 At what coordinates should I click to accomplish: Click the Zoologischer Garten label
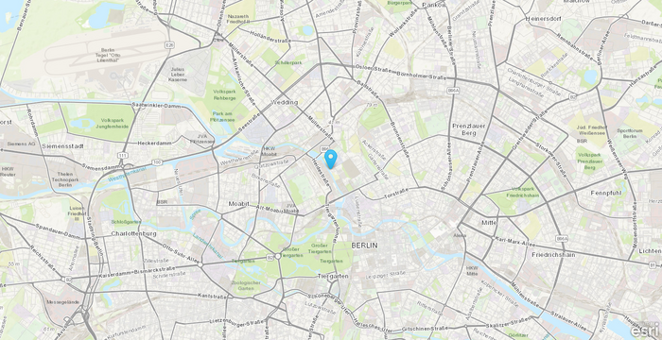(246, 285)
